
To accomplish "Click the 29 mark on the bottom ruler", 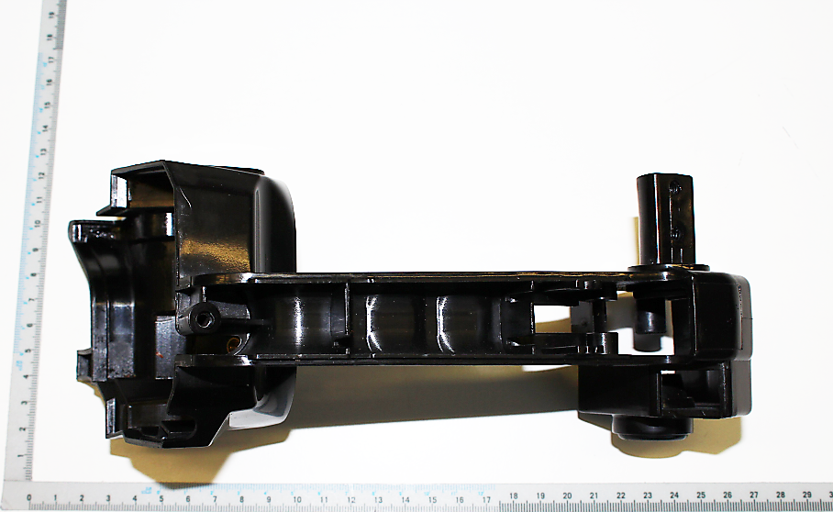I will coord(807,496).
